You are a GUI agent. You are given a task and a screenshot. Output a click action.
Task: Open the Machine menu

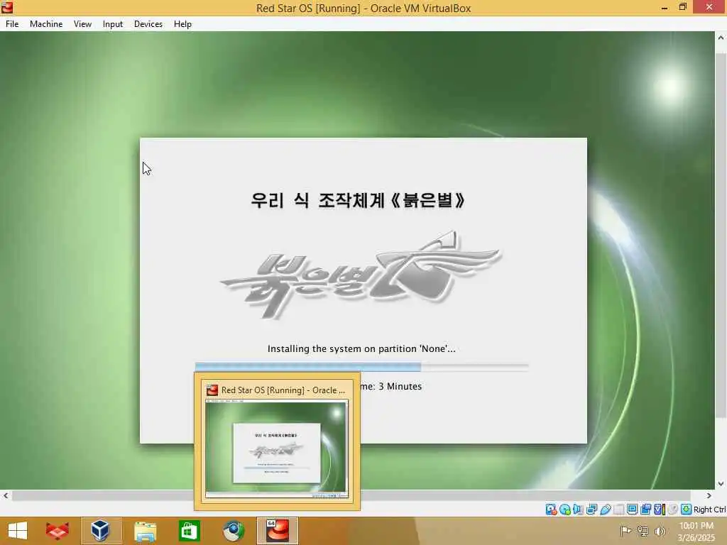[x=46, y=23]
